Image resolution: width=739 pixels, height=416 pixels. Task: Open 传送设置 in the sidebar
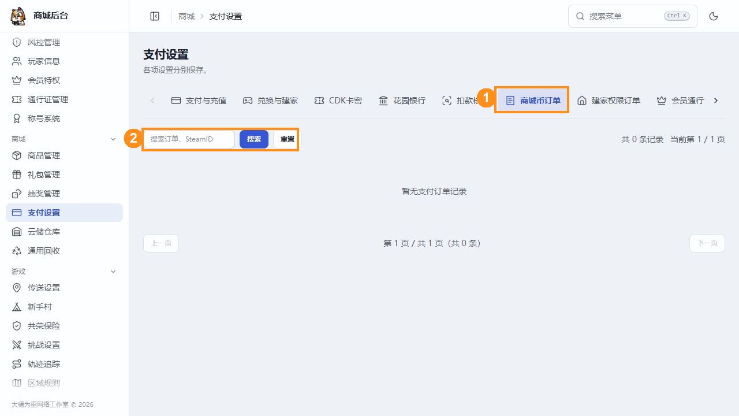[x=64, y=288]
